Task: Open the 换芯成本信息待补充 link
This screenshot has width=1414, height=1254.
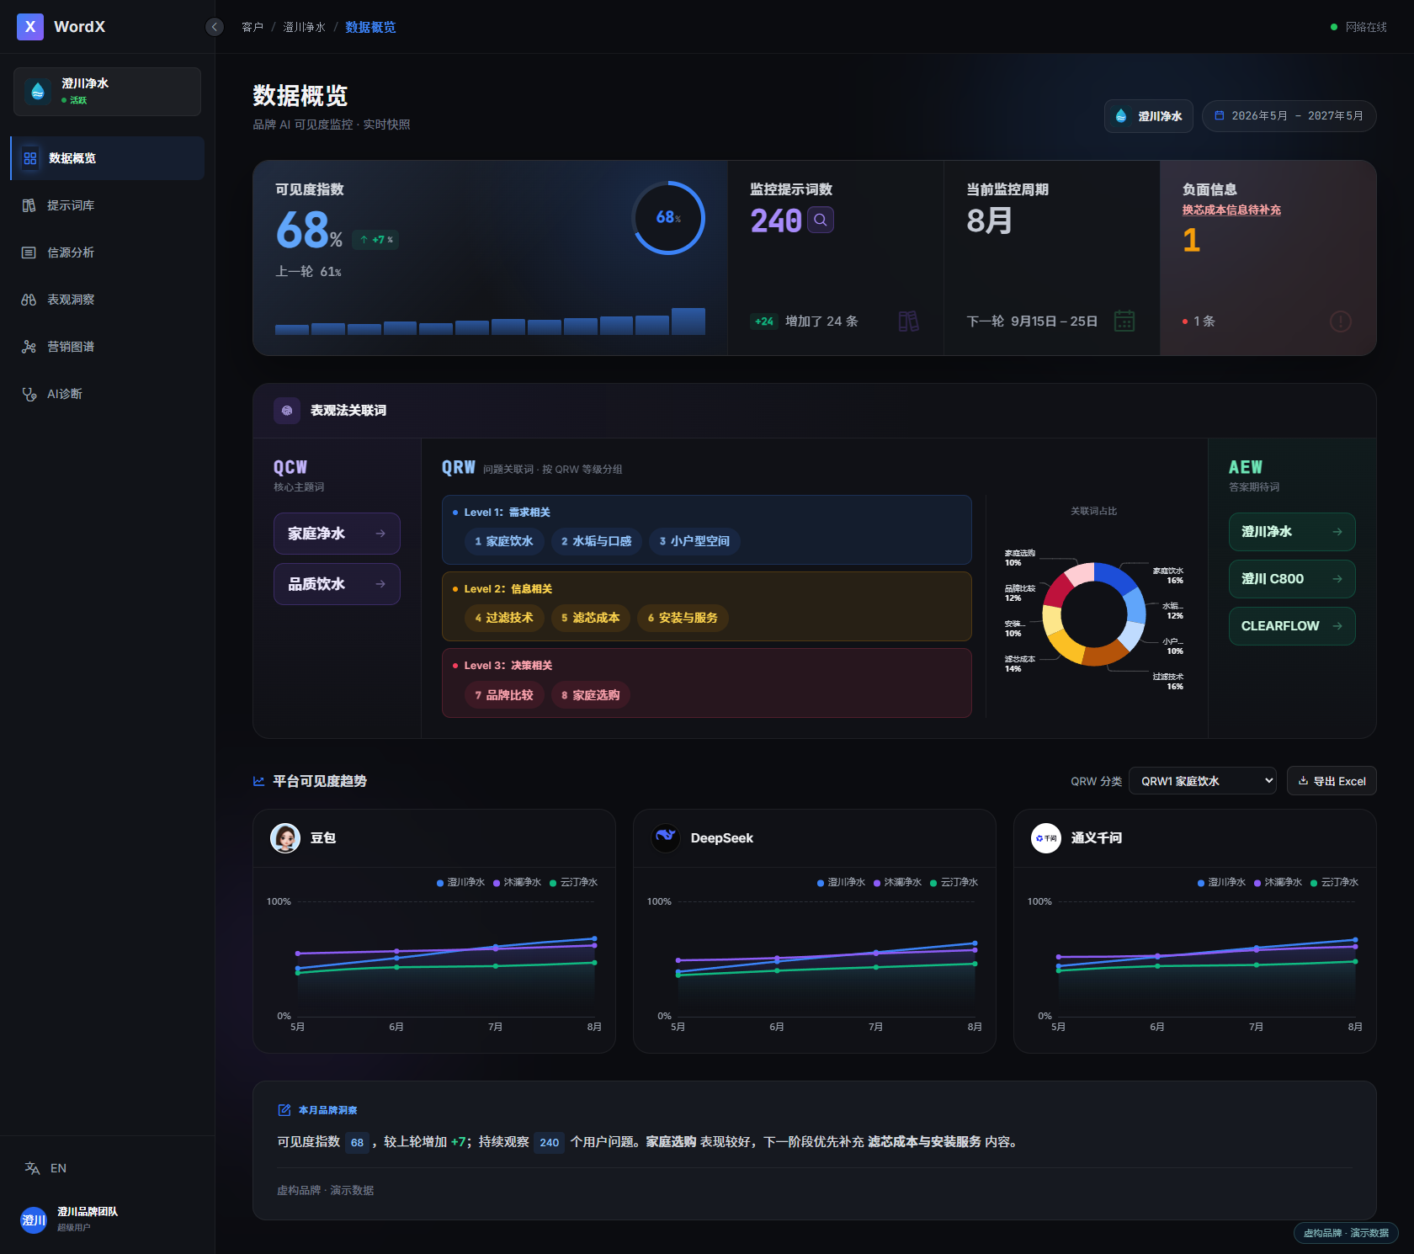Action: (x=1231, y=210)
